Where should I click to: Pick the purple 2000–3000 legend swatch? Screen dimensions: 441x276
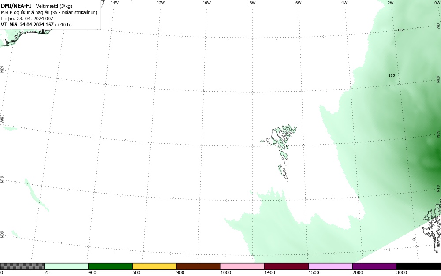[374, 266]
